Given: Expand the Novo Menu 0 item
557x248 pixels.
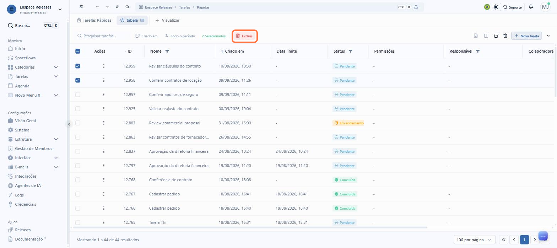Looking at the screenshot, I should (x=56, y=95).
